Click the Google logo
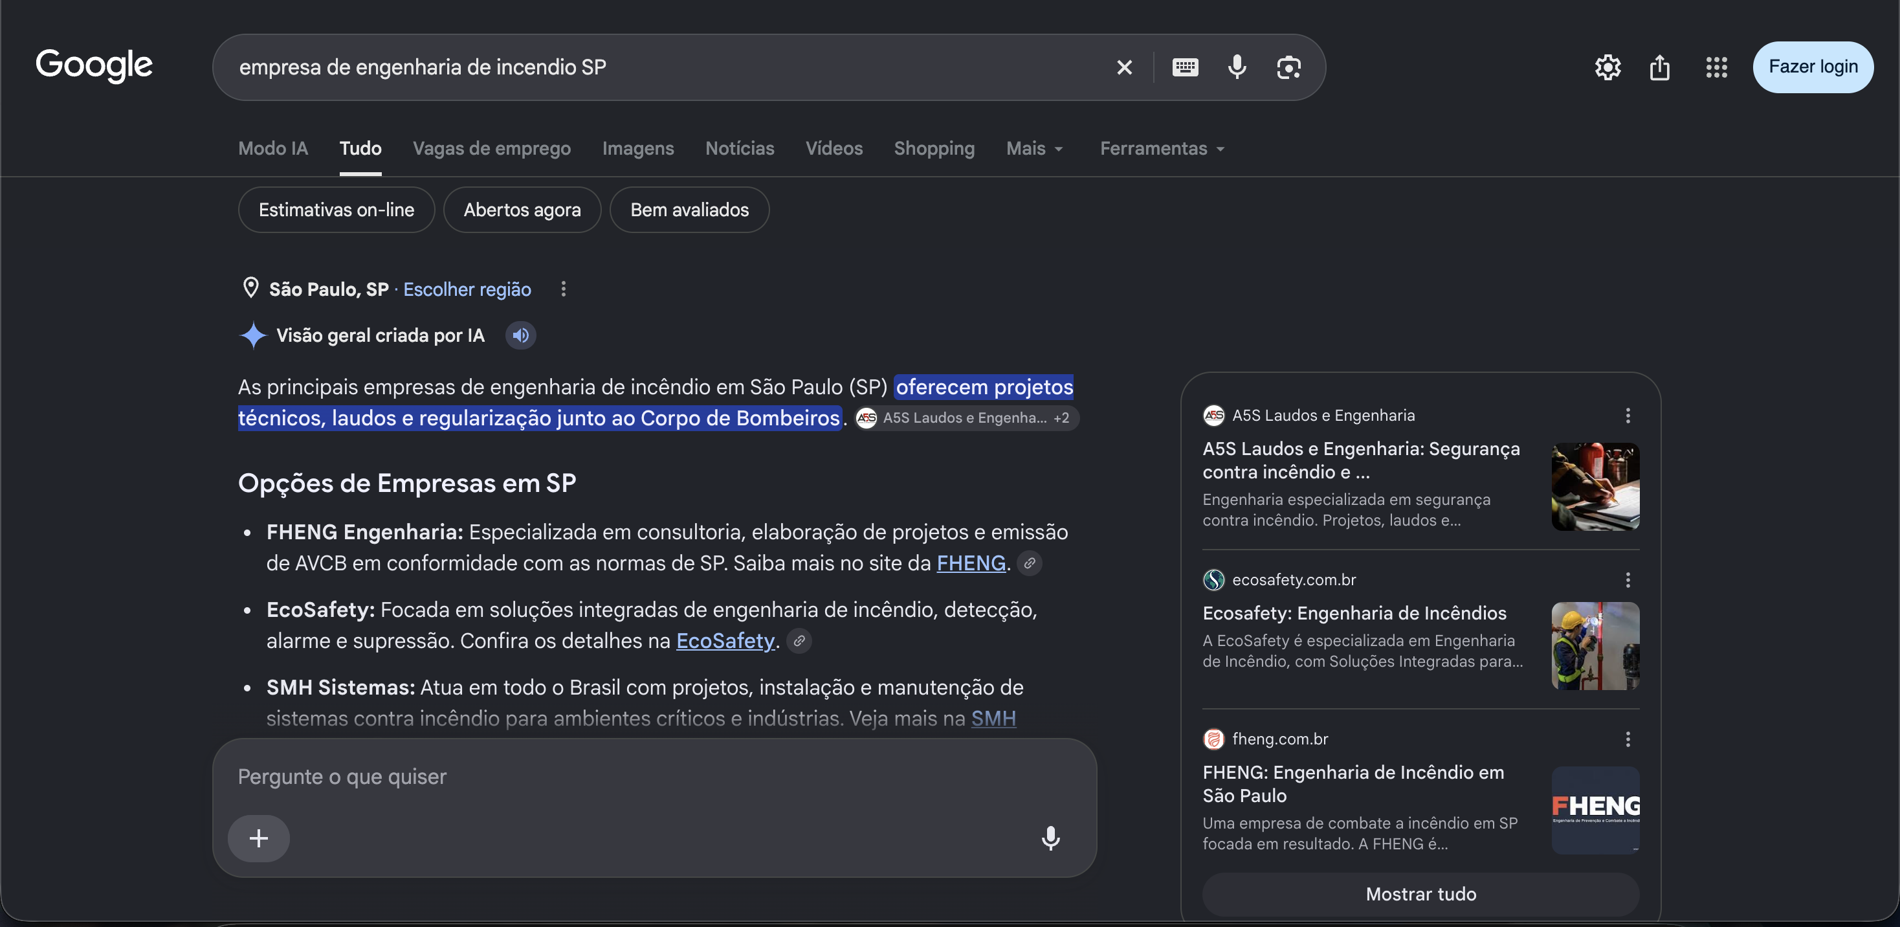Viewport: 1900px width, 927px height. coord(94,65)
